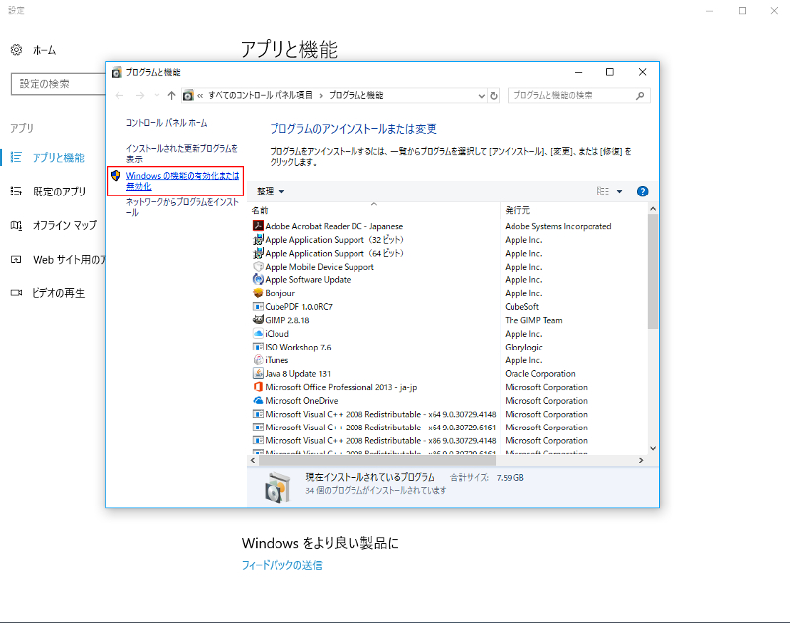This screenshot has width=790, height=623.
Task: Select アプリと機能 in Settings sidebar
Action: coord(58,158)
